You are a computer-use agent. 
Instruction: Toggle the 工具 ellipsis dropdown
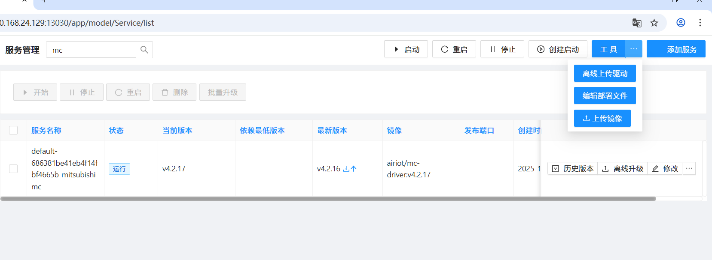[x=634, y=49]
